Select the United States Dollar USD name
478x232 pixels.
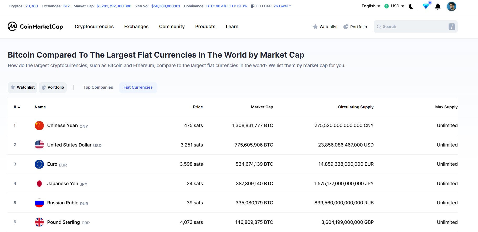[x=74, y=145]
